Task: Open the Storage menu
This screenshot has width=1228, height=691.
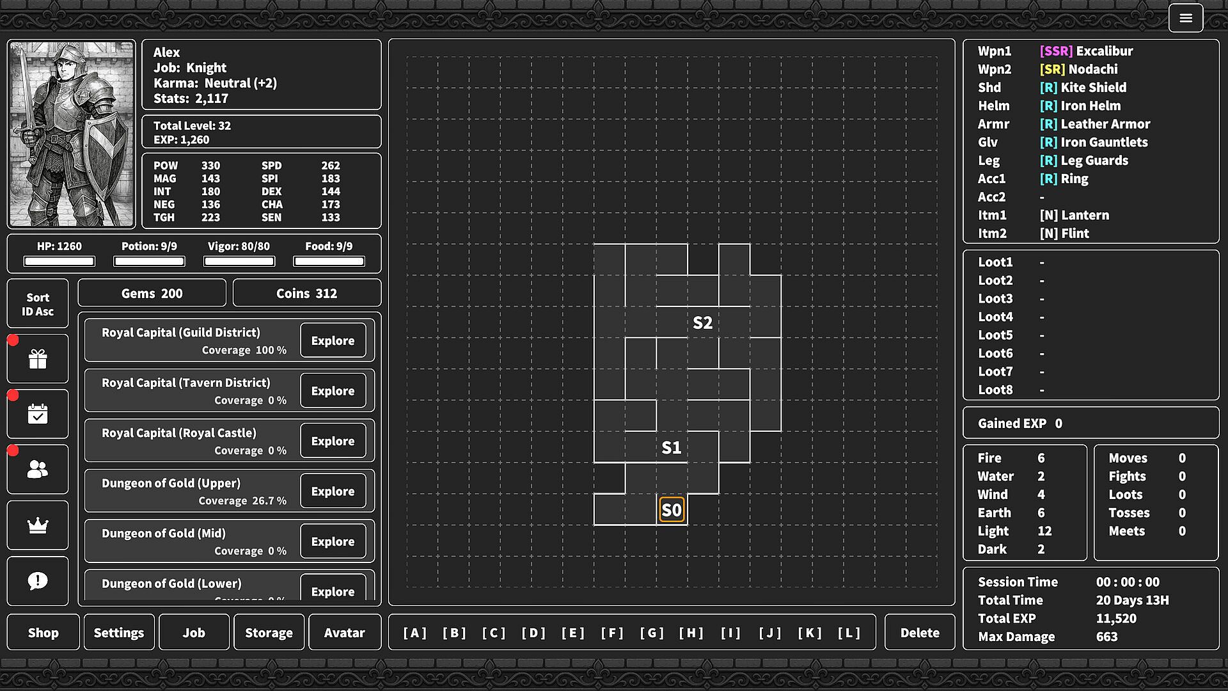Action: point(269,633)
